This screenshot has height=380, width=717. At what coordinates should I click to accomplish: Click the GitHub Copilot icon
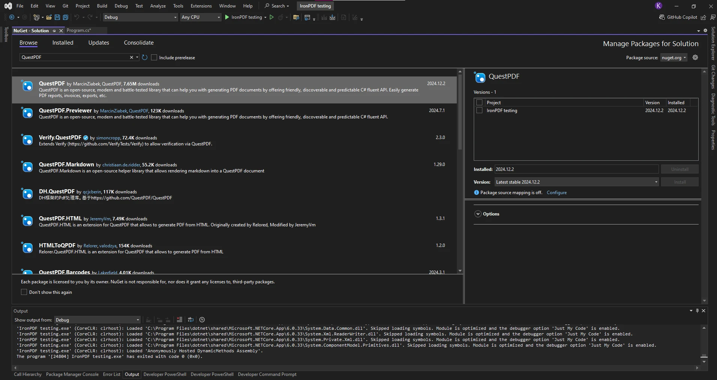pyautogui.click(x=662, y=17)
